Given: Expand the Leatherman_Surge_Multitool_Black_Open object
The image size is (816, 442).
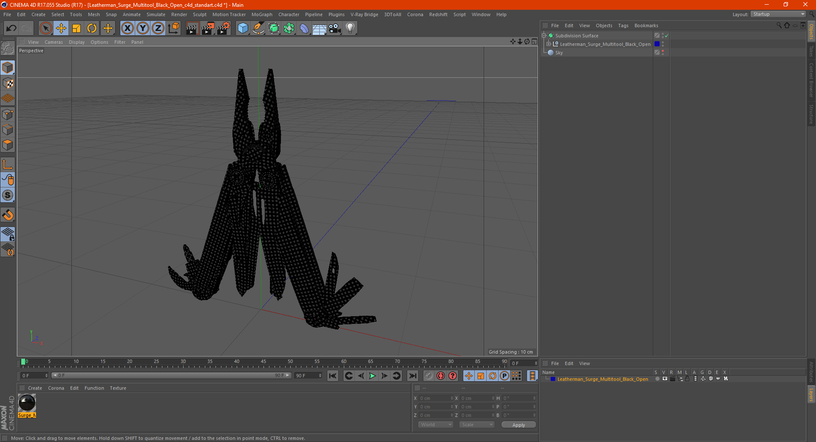Looking at the screenshot, I should point(549,44).
